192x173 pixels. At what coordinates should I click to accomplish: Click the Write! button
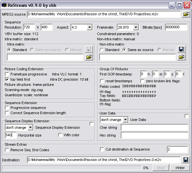pyautogui.click(x=180, y=168)
